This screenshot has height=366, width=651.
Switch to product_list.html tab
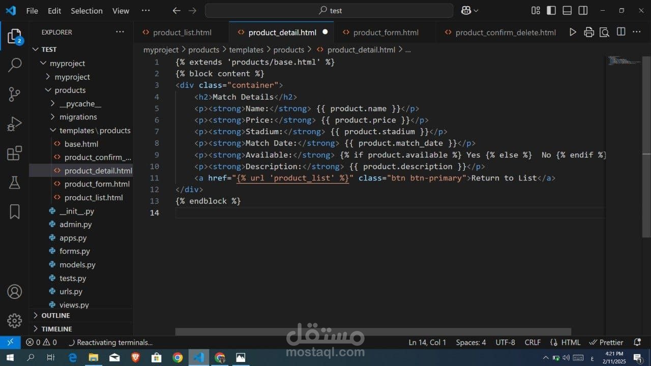pyautogui.click(x=182, y=32)
